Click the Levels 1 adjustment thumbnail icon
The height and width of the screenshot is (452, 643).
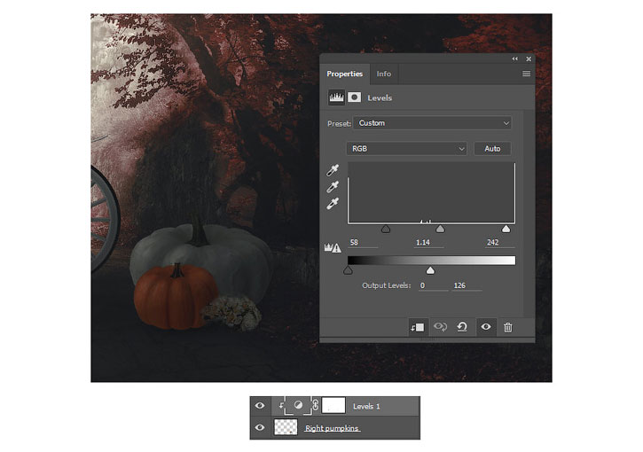pyautogui.click(x=298, y=405)
